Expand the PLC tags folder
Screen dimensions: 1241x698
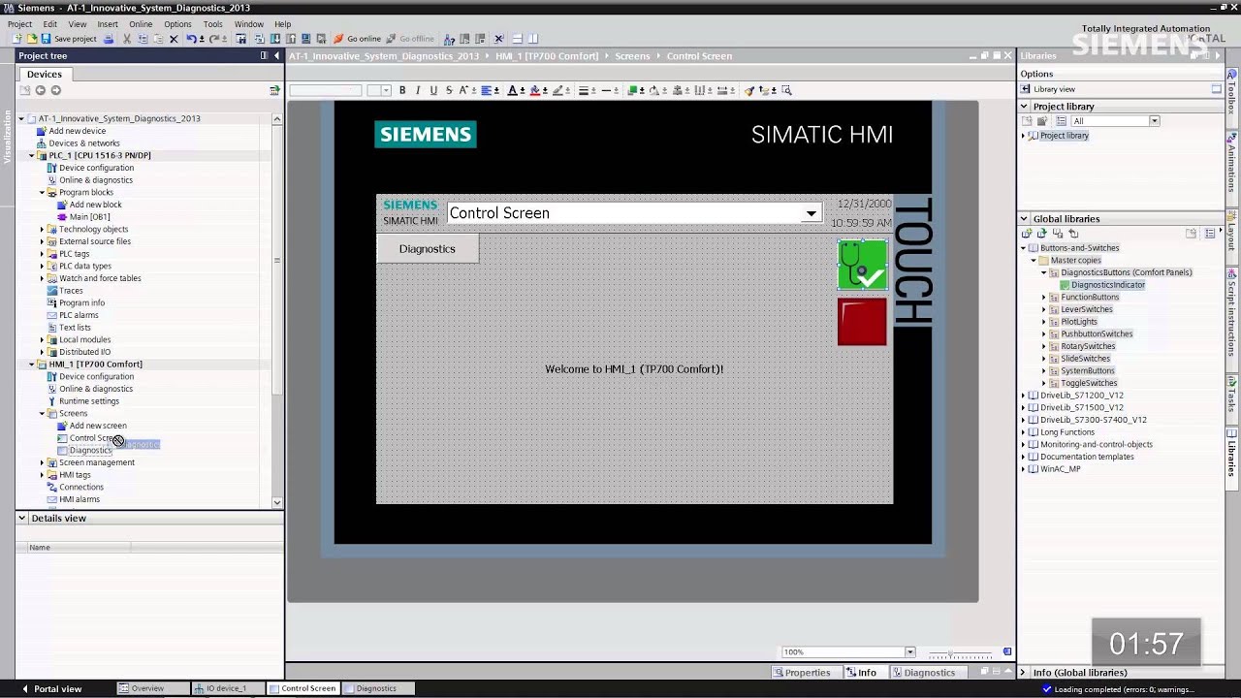(42, 254)
